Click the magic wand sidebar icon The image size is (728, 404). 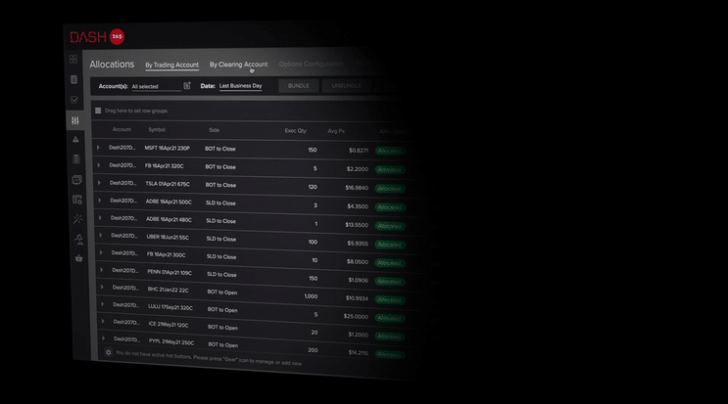click(x=77, y=219)
